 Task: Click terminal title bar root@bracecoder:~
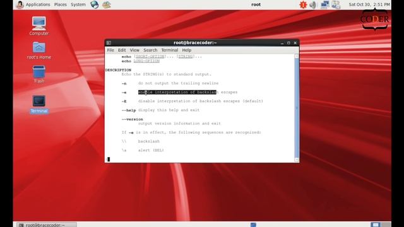[195, 43]
